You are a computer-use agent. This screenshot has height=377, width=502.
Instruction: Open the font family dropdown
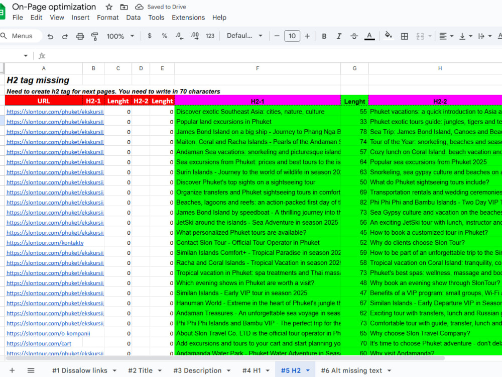pos(244,36)
